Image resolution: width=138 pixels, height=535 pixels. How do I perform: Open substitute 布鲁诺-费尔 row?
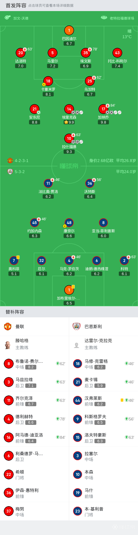pyautogui.click(x=34, y=364)
